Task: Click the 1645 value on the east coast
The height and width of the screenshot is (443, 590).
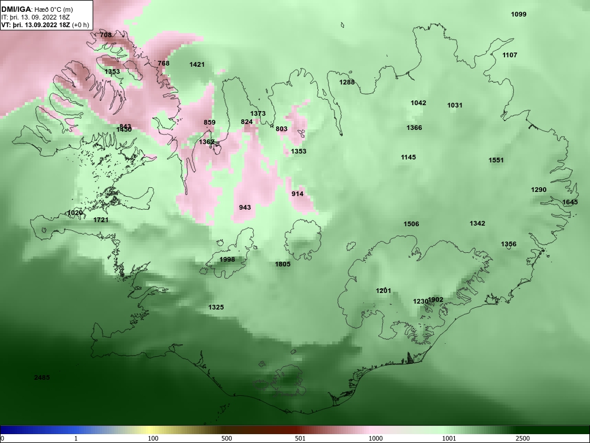Action: pyautogui.click(x=570, y=202)
